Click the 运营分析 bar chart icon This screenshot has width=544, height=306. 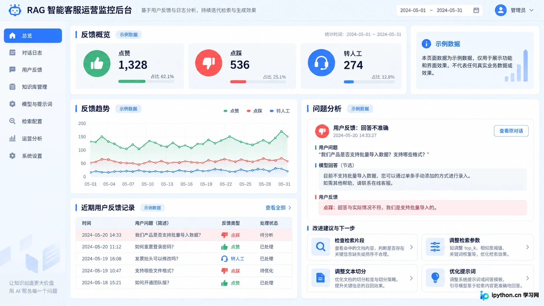(x=12, y=139)
